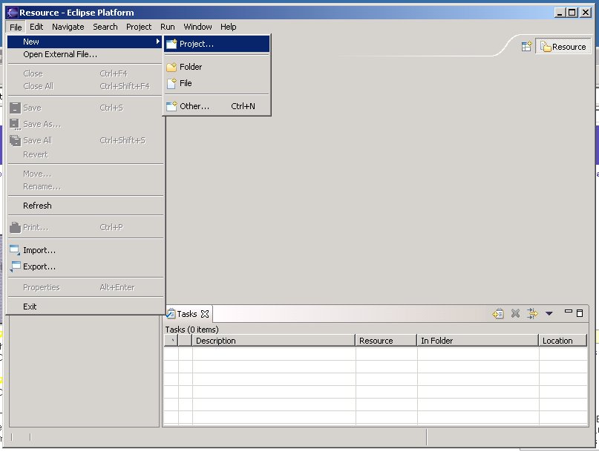Viewport: 599px width, 452px height.
Task: Create a new File from the submenu
Action: click(x=217, y=83)
